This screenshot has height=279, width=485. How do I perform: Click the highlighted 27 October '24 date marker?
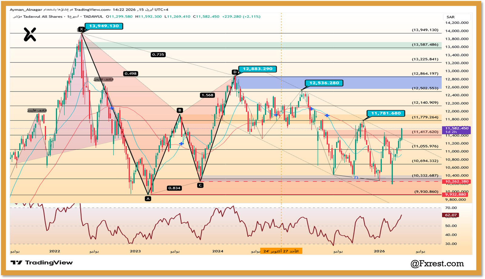tap(281, 251)
